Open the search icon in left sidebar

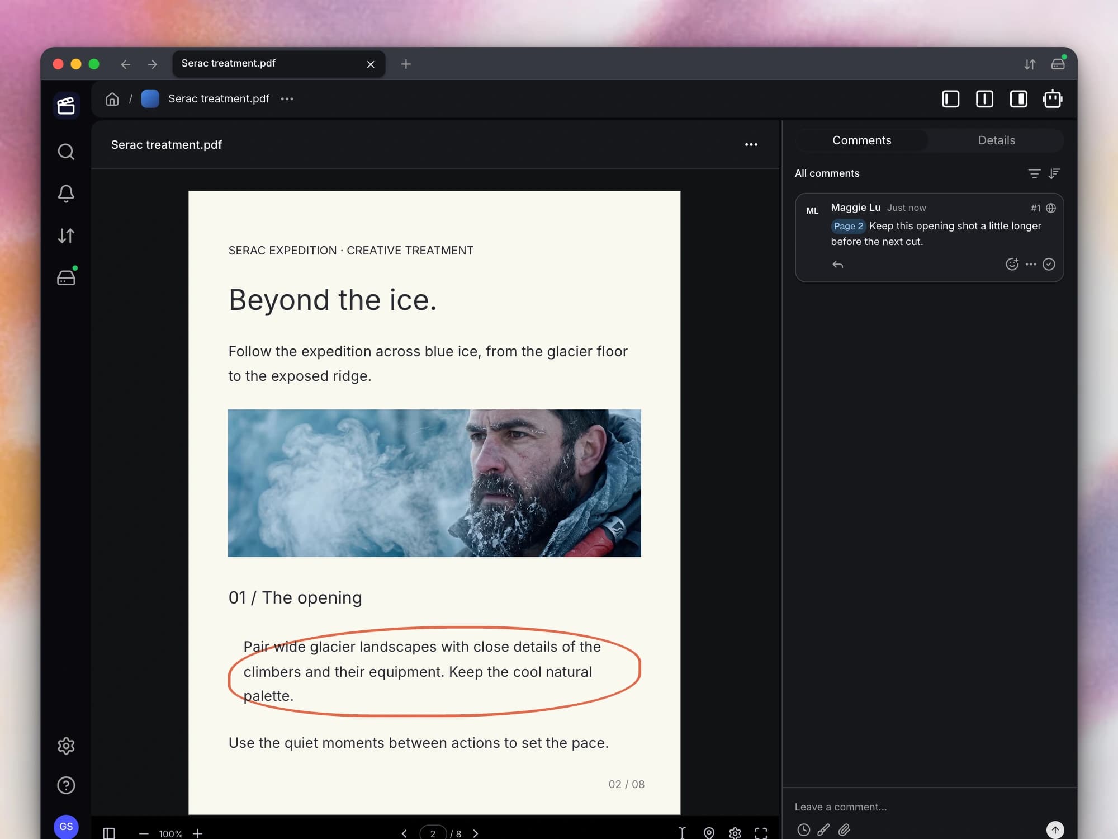(66, 152)
